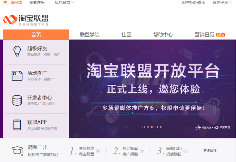Click the graduation cap icon beside 简单三步
This screenshot has width=236, height=162.
tap(17, 151)
